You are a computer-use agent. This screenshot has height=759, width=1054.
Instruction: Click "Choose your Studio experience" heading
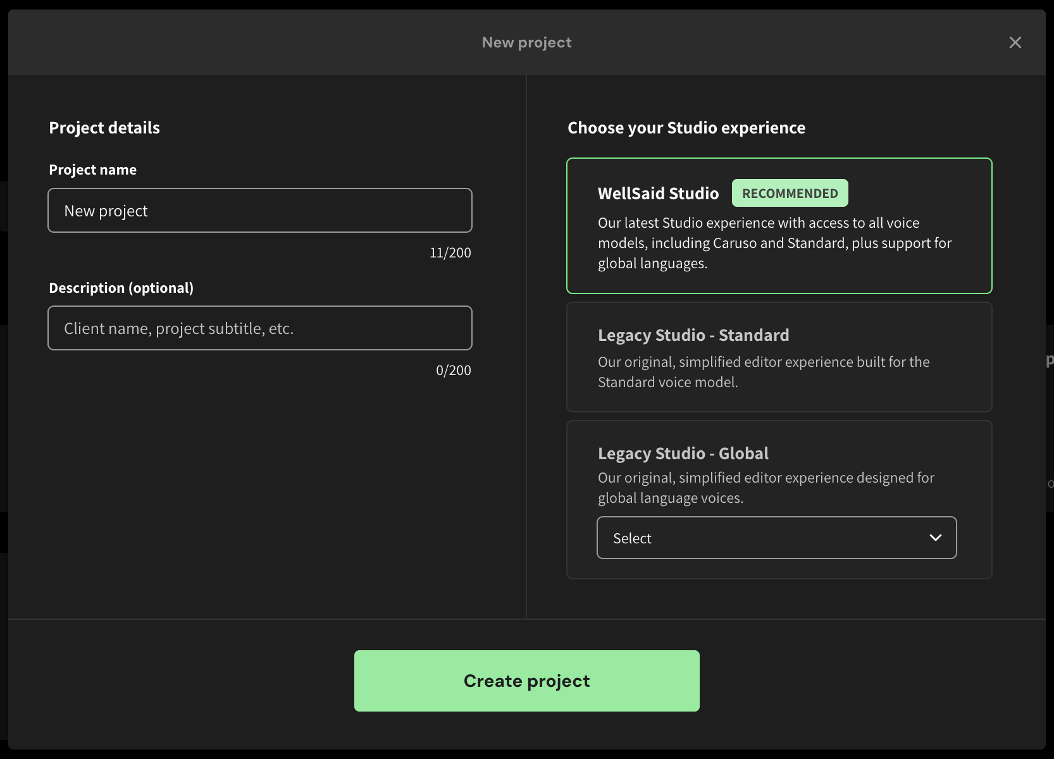tap(686, 128)
